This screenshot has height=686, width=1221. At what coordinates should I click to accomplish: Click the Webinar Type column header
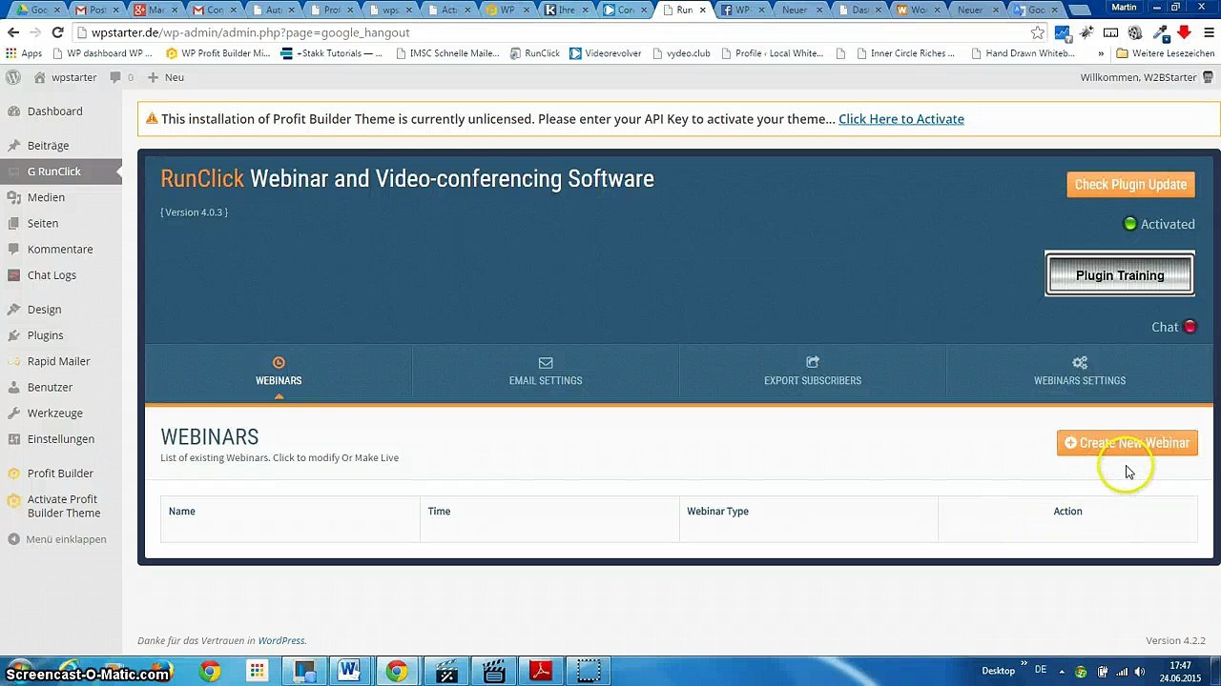(x=717, y=512)
